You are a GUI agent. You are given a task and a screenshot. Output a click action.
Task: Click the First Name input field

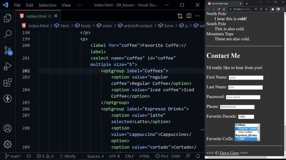click(246, 78)
